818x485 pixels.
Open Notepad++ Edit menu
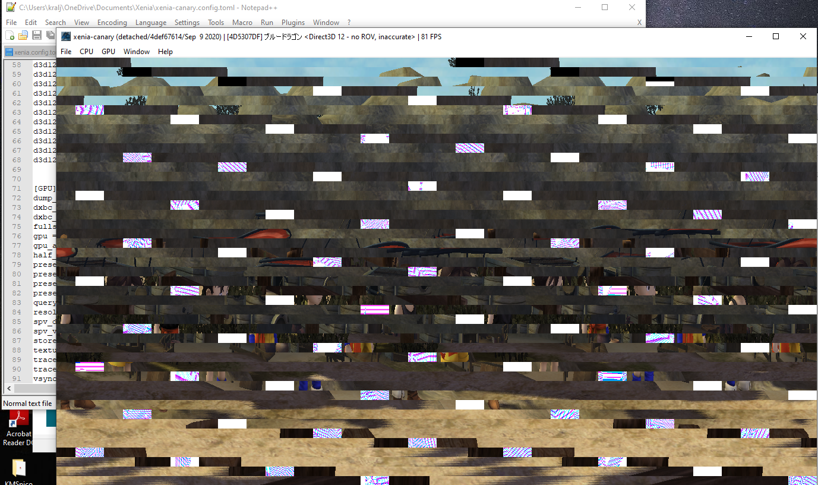[x=31, y=23]
